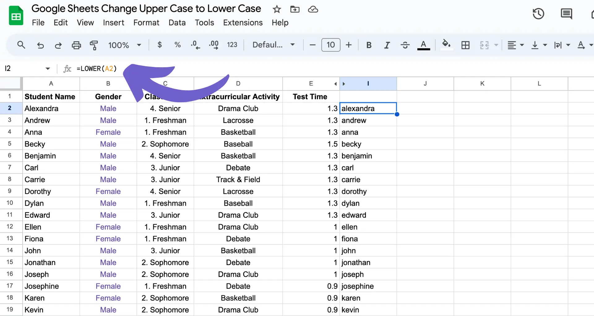Open the Default font dropdown
Image resolution: width=594 pixels, height=316 pixels.
pos(273,45)
